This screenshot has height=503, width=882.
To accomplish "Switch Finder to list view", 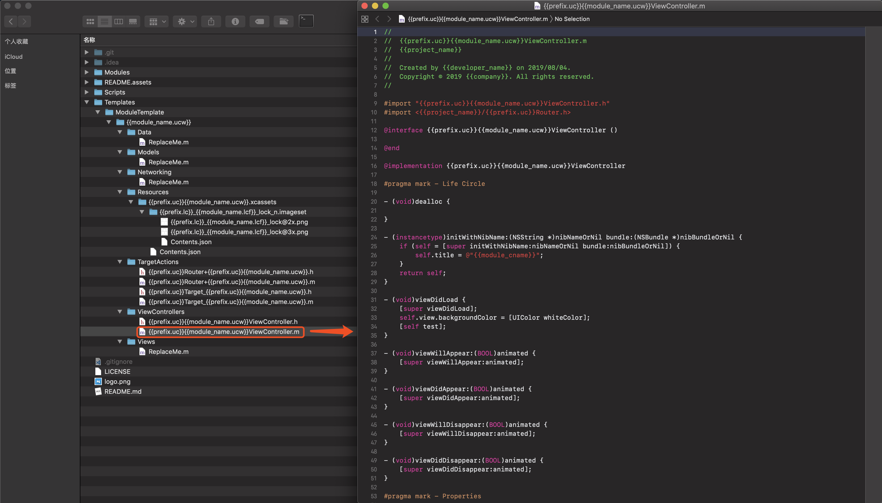I will (104, 22).
